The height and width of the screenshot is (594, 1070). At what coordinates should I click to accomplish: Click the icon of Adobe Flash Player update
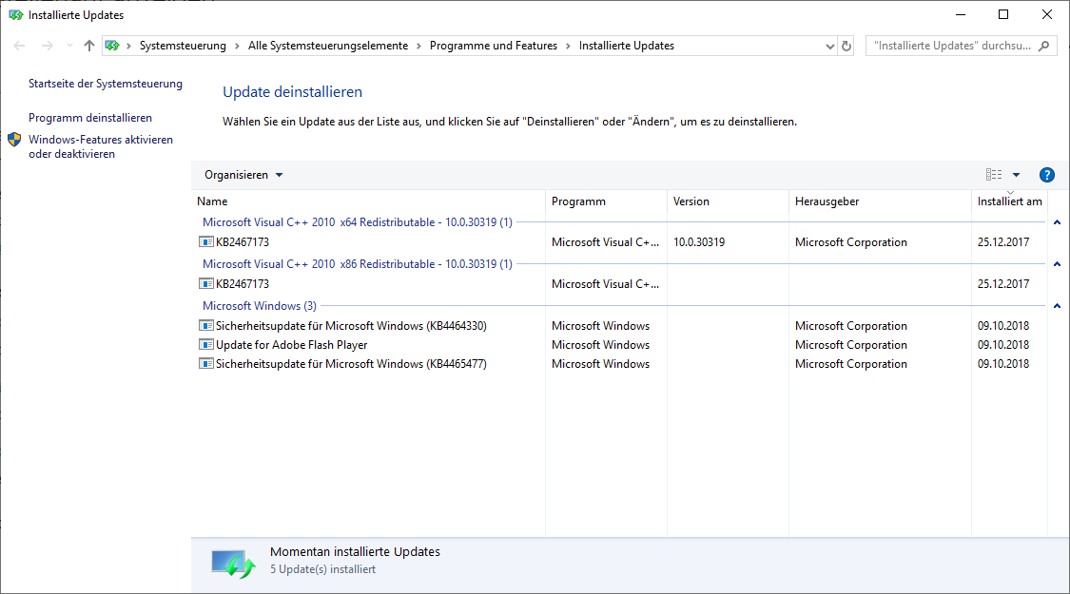206,344
